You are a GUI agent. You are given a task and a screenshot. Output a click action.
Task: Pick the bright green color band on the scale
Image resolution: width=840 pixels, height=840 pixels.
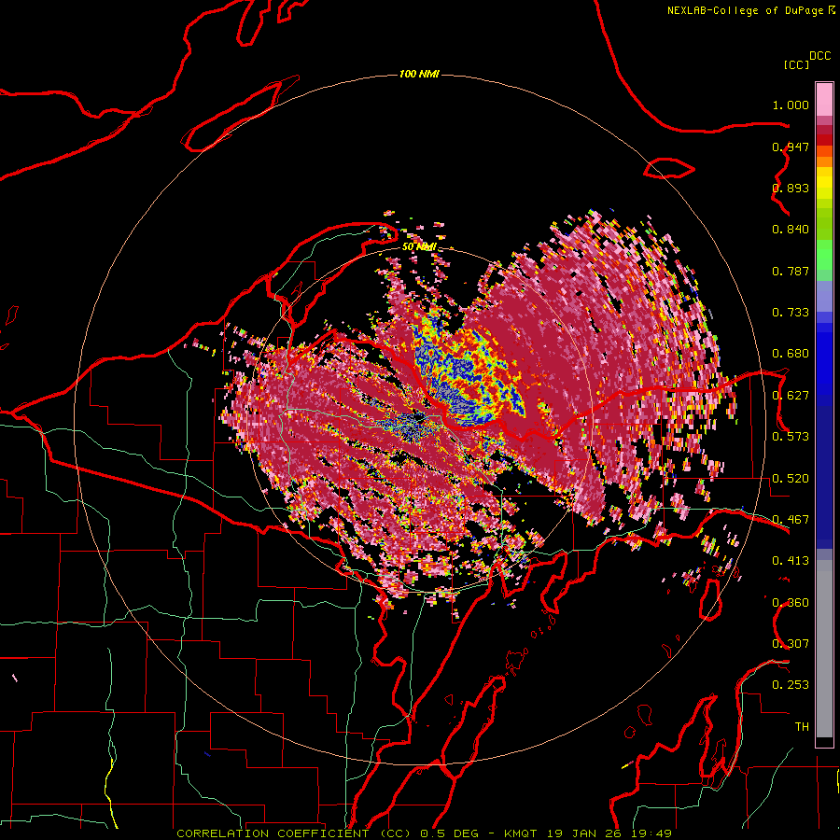click(x=824, y=255)
